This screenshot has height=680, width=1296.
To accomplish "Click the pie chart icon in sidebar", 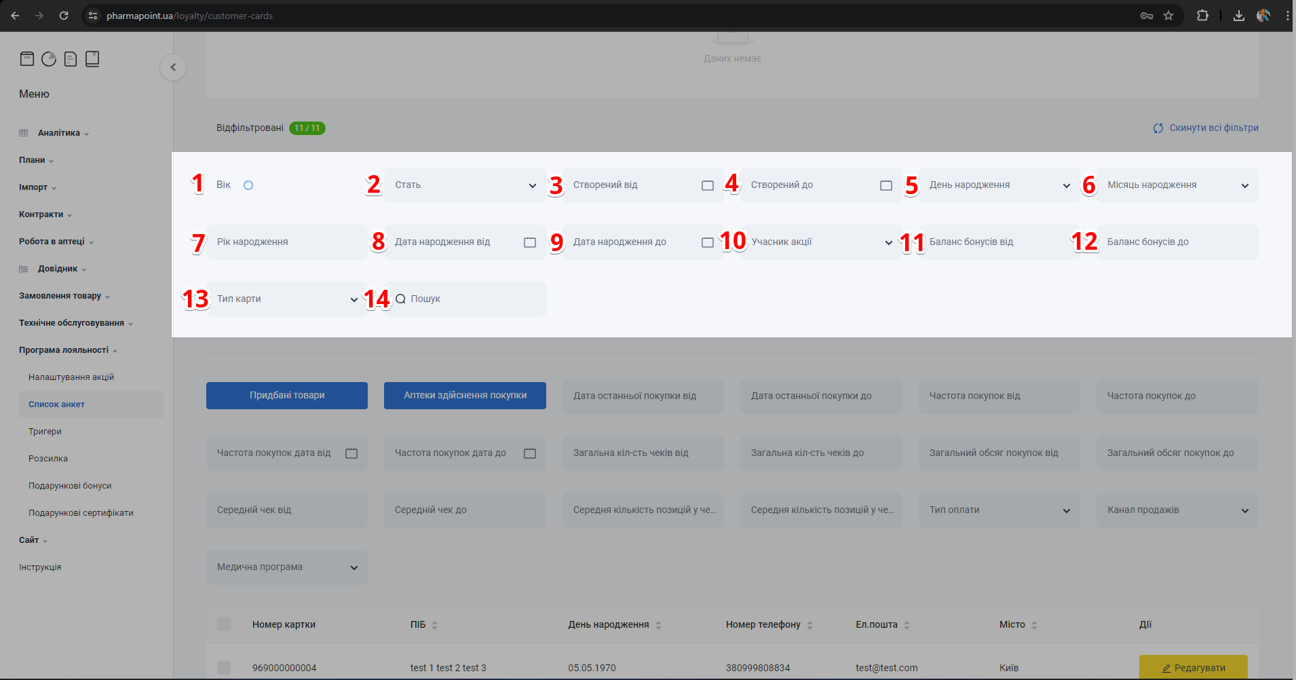I will (x=49, y=59).
